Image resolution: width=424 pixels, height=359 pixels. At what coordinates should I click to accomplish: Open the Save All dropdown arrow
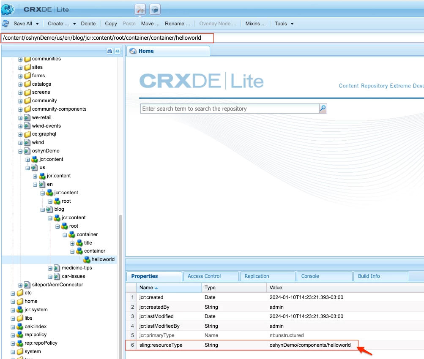tap(37, 24)
